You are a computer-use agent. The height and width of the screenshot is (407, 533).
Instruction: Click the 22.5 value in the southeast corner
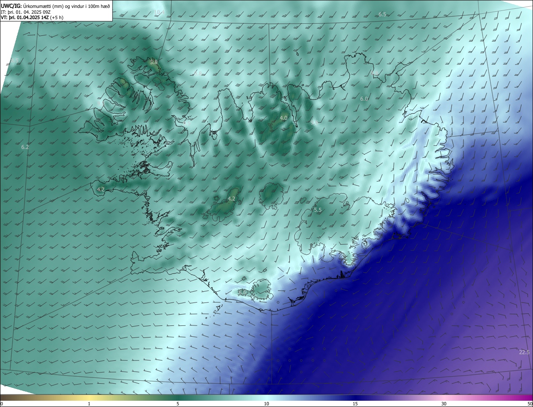click(x=524, y=352)
